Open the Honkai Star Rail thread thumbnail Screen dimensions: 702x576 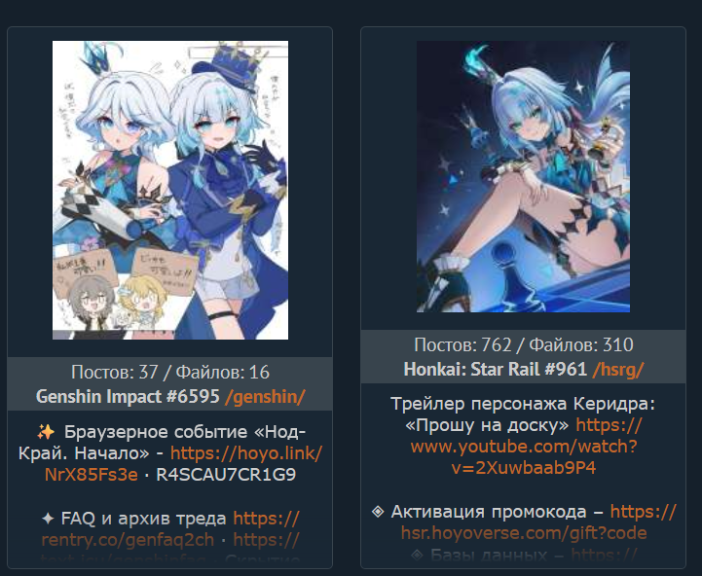pos(523,177)
